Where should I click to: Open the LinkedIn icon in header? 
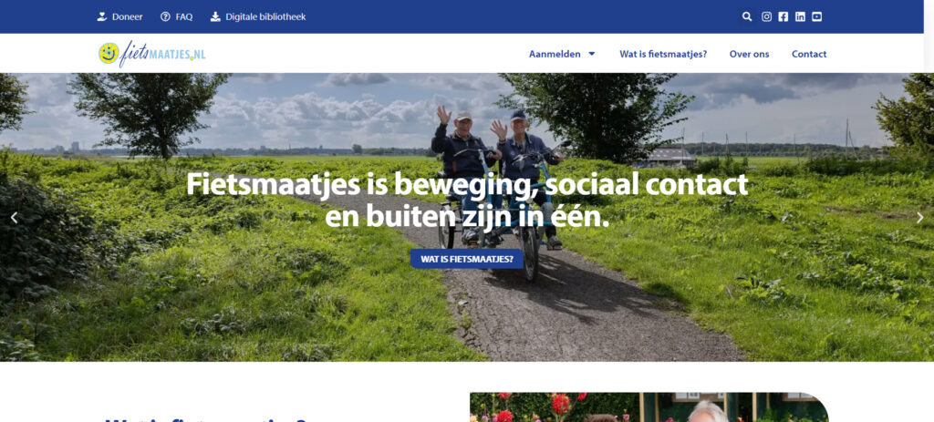click(x=800, y=16)
